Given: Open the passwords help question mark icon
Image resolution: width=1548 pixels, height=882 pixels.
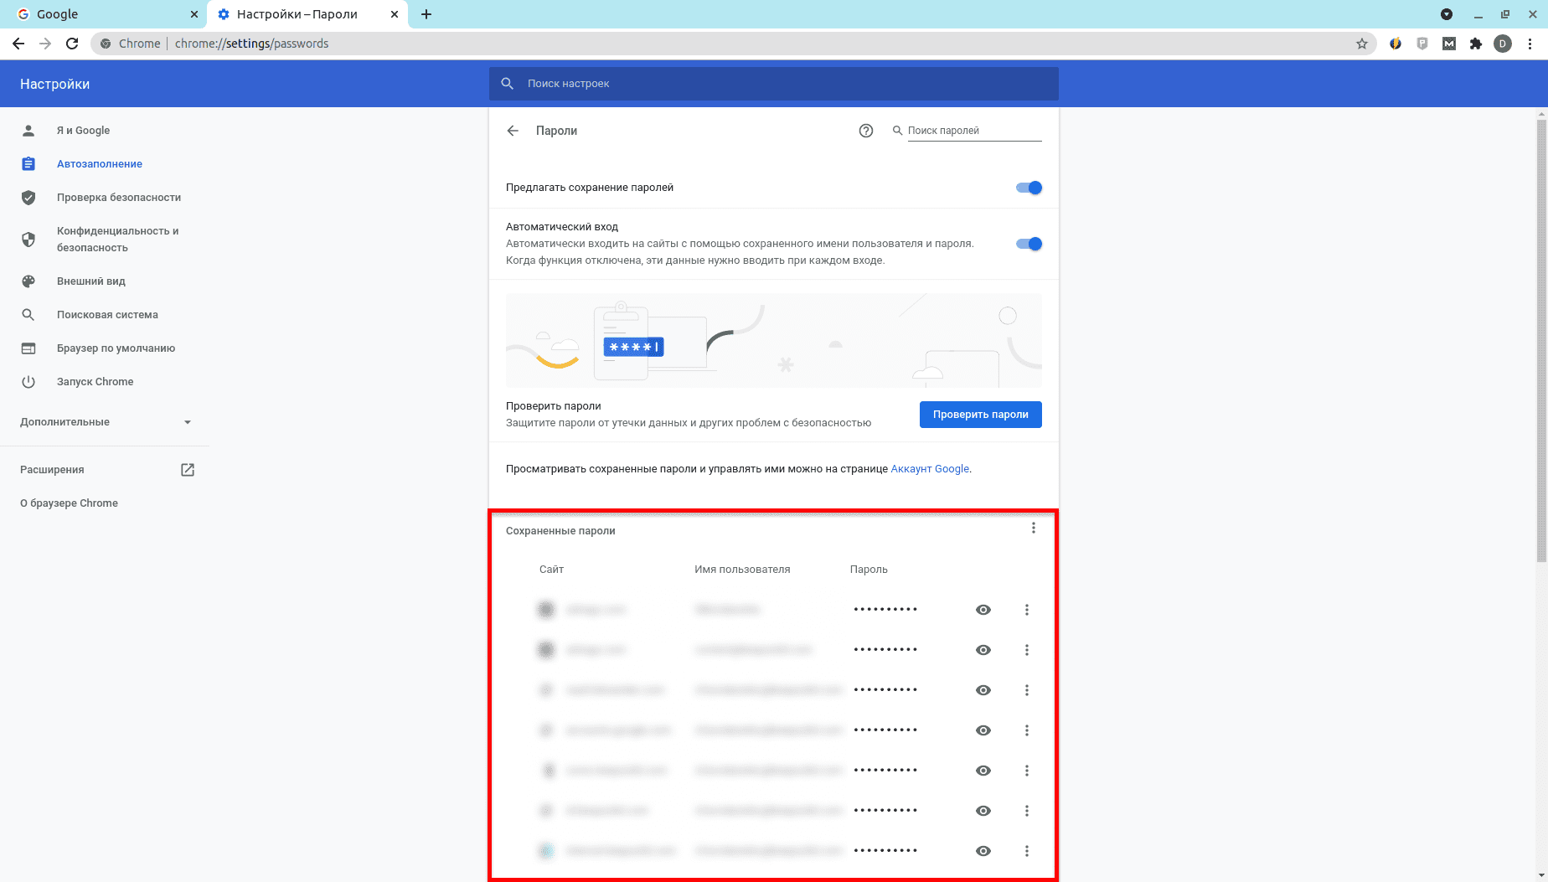Looking at the screenshot, I should tap(866, 131).
